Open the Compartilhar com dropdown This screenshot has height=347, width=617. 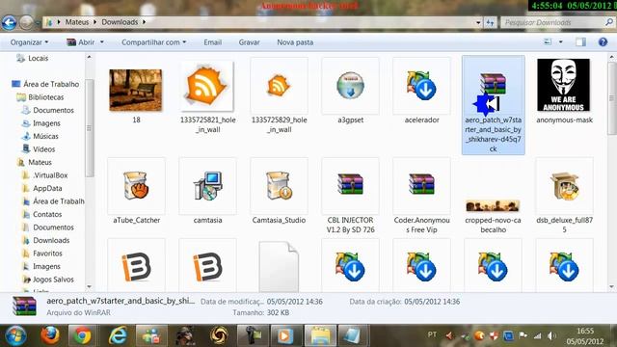[x=153, y=42]
